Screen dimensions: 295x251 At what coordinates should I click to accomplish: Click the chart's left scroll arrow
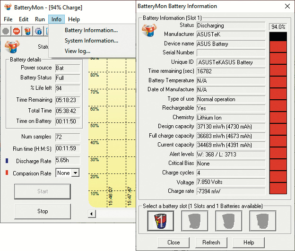(x=92, y=214)
